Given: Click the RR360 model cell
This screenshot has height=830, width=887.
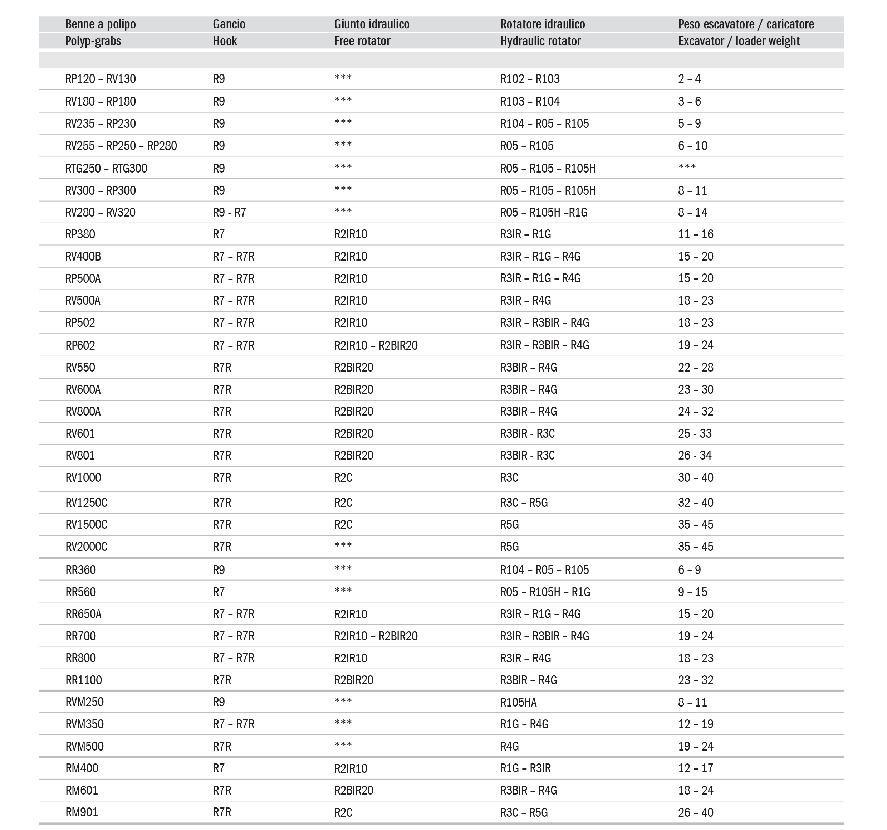Looking at the screenshot, I should [80, 570].
